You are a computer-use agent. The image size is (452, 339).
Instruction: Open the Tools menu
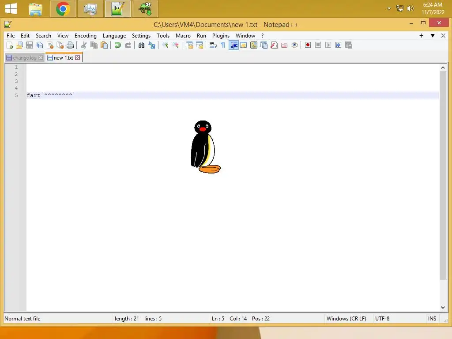click(163, 36)
